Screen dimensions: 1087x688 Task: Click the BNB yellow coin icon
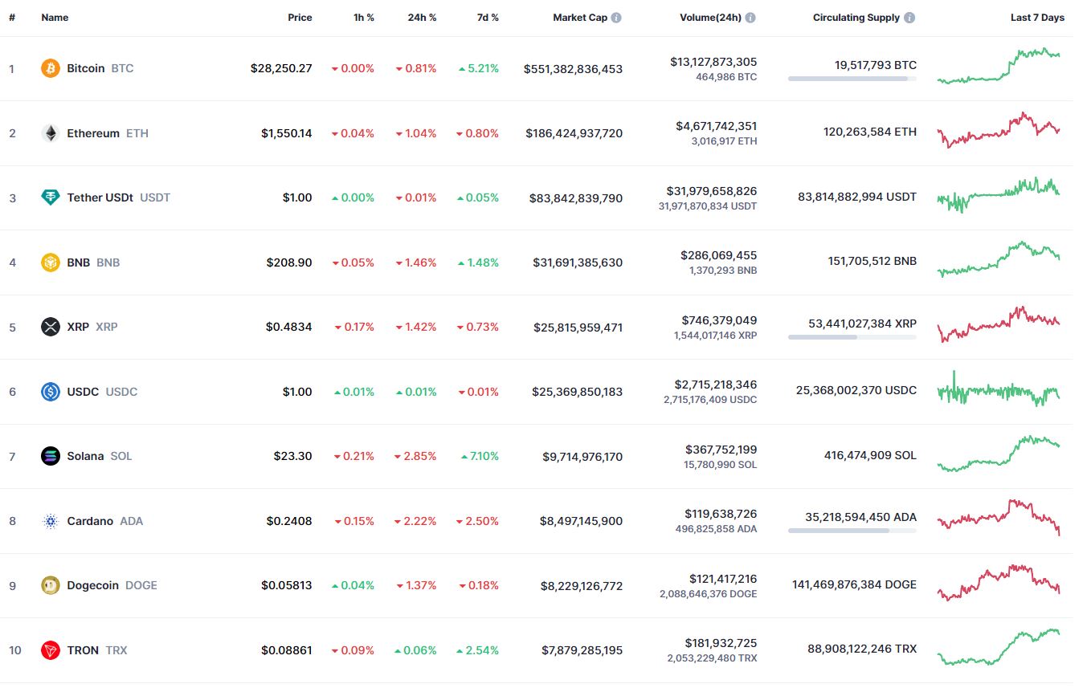(51, 263)
